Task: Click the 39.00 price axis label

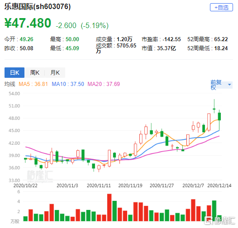Action: coord(14,155)
